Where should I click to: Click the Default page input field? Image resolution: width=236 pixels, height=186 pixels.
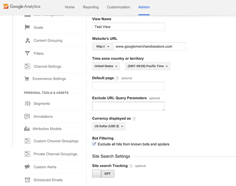click(x=128, y=86)
